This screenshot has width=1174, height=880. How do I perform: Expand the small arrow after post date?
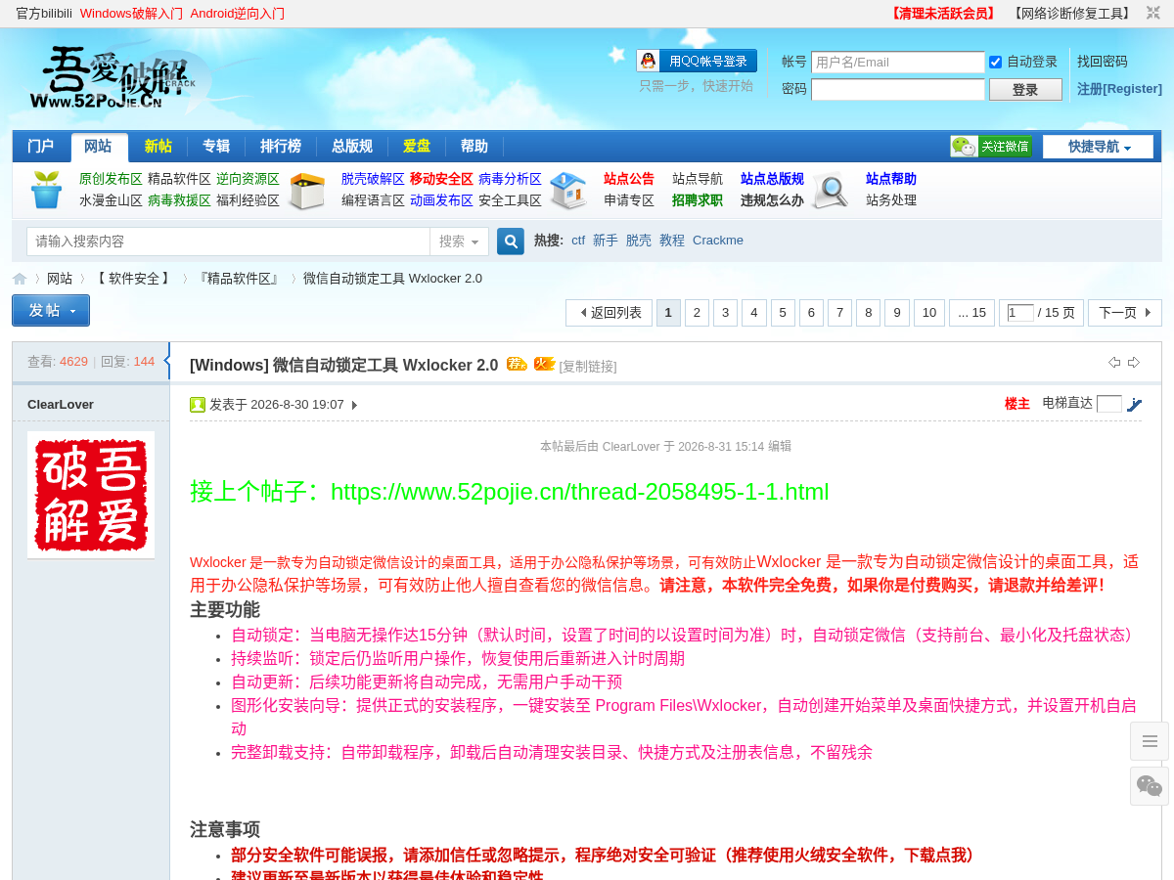point(354,405)
